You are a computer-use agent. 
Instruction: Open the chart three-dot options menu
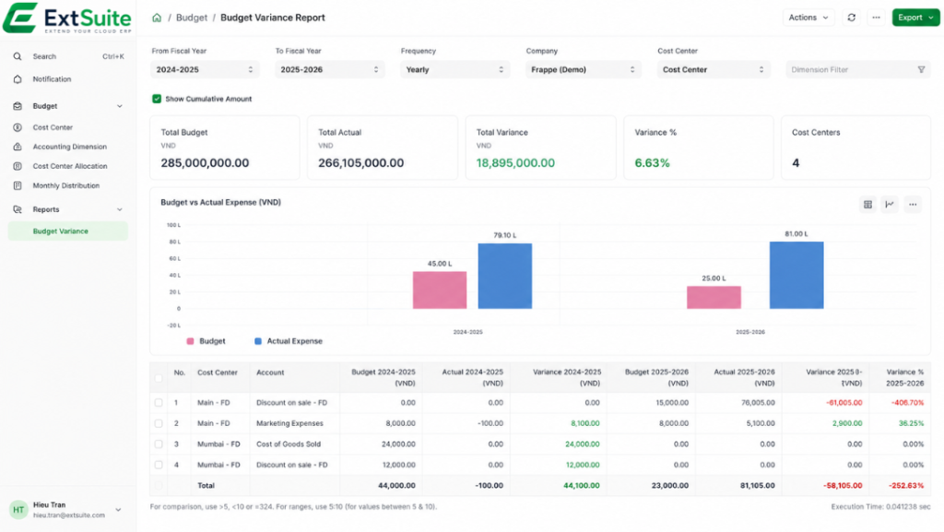(913, 205)
